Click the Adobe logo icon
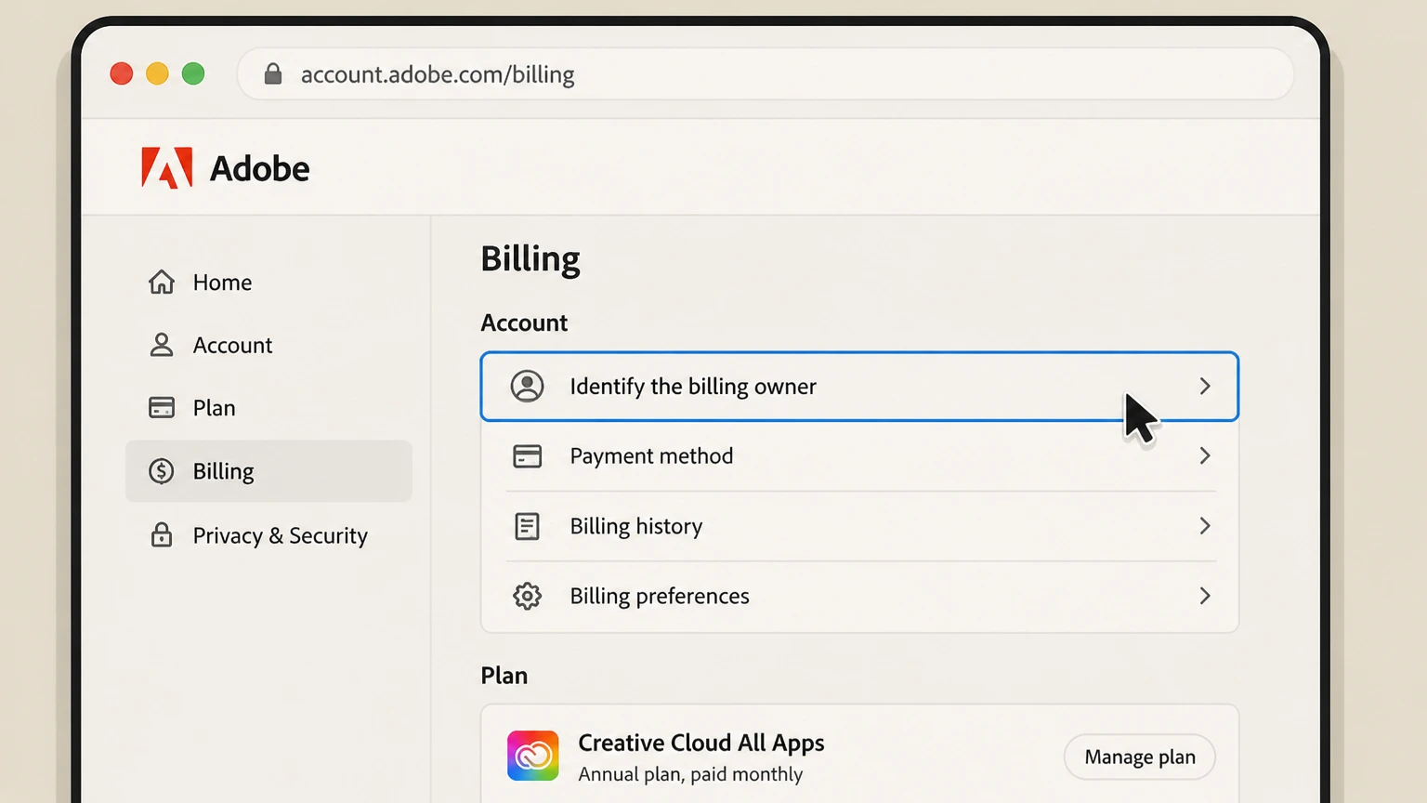 [x=167, y=168]
